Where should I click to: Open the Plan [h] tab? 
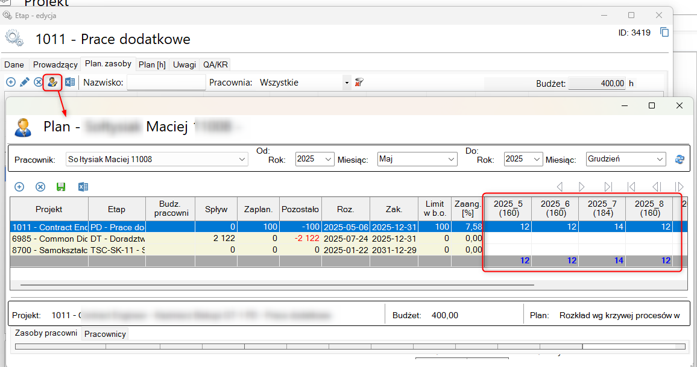pos(152,64)
